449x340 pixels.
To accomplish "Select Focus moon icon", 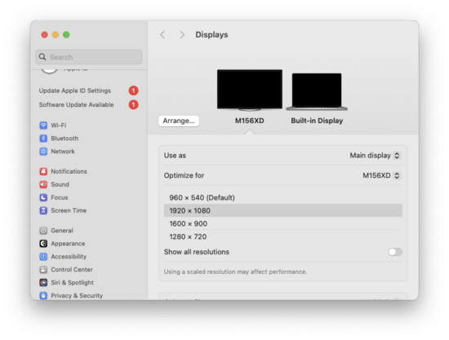I will [43, 197].
